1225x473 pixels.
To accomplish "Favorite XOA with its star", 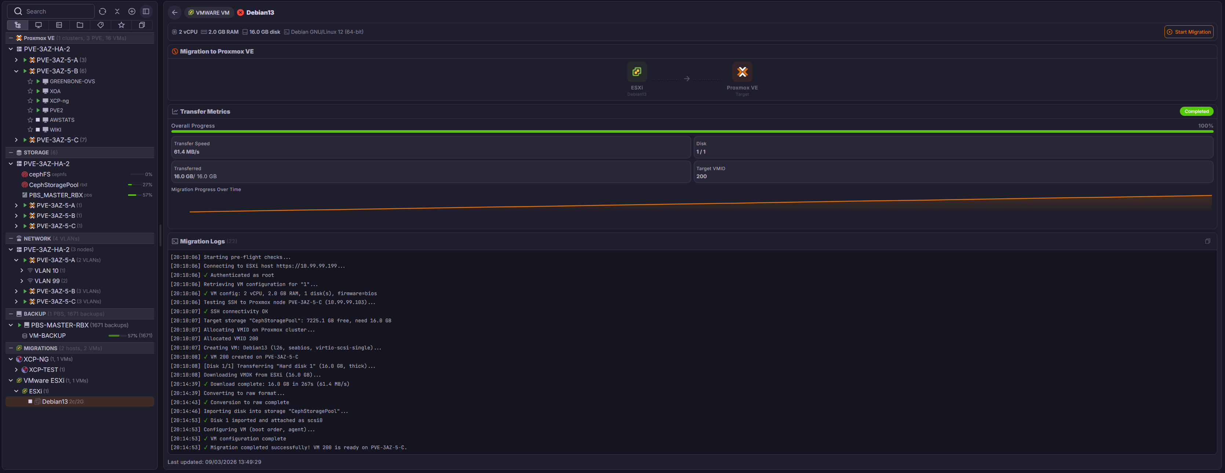I will click(x=30, y=91).
